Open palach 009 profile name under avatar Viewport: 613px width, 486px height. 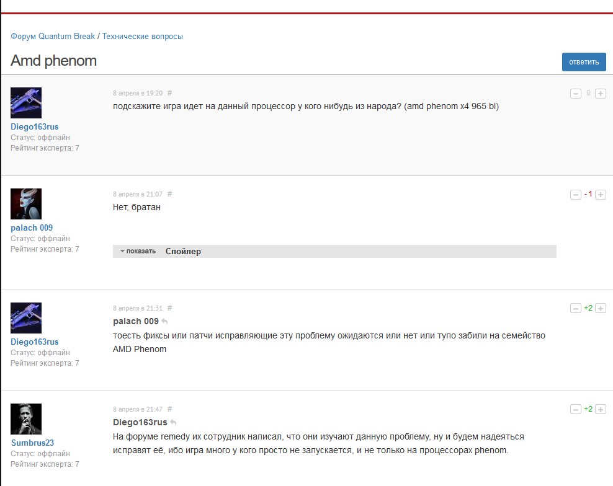pos(32,228)
